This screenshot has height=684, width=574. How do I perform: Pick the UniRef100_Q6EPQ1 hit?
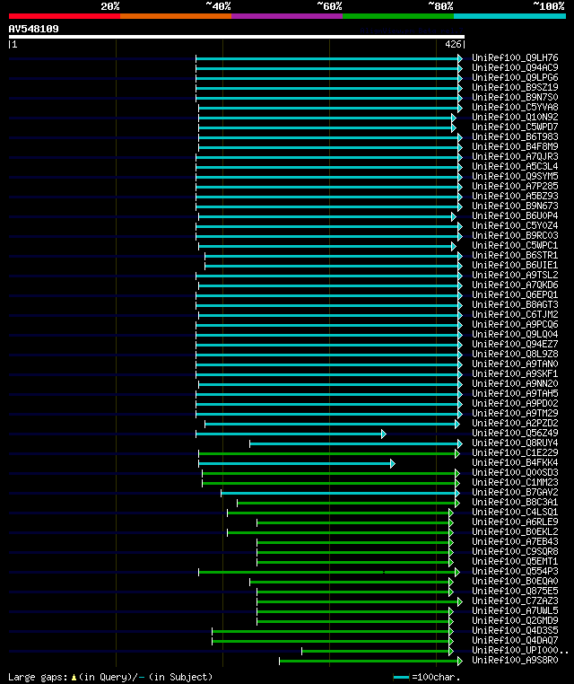(515, 294)
